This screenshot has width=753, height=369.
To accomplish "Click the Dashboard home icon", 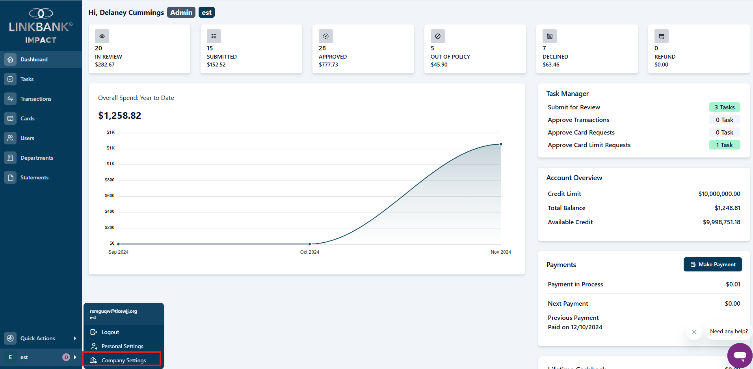I will [x=10, y=59].
